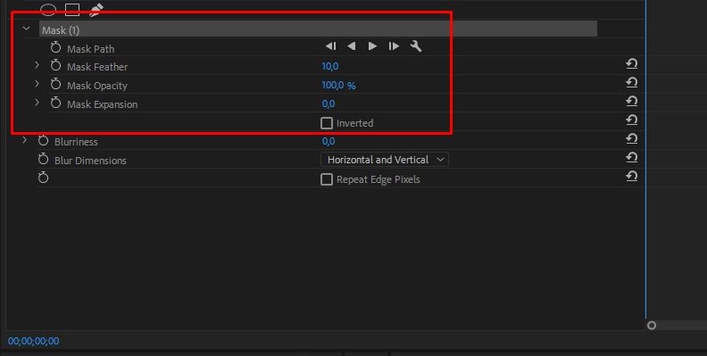707x356 pixels.
Task: Open the Horizontal and Vertical dropdown
Action: [385, 160]
